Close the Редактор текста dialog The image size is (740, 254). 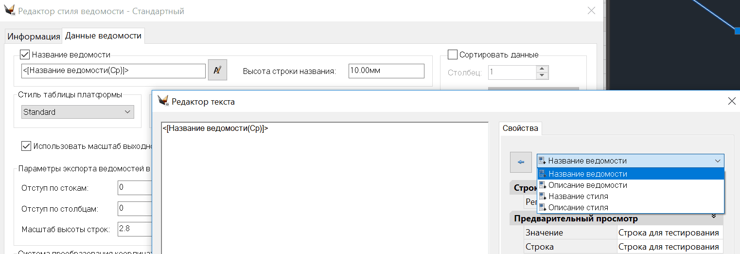(x=732, y=101)
